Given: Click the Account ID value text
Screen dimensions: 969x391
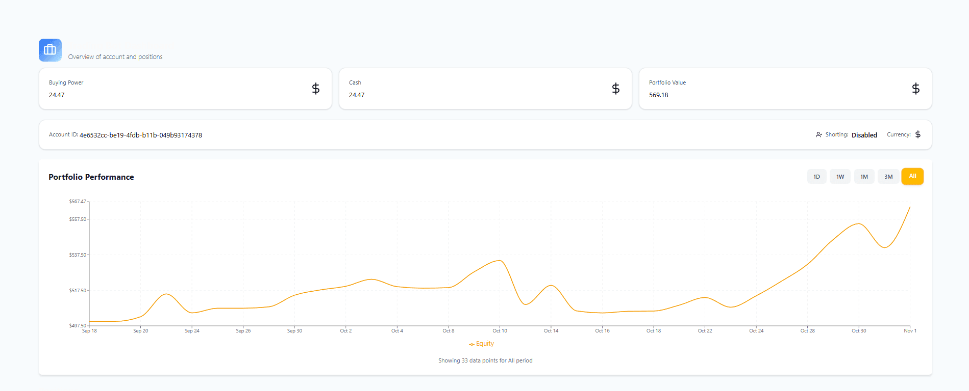Looking at the screenshot, I should (x=141, y=135).
